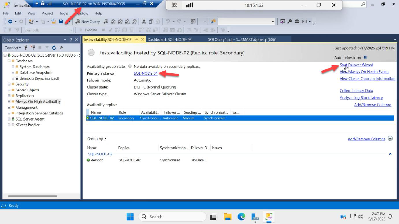The image size is (399, 224).
Task: Open a new DMX query
Action: (120, 22)
